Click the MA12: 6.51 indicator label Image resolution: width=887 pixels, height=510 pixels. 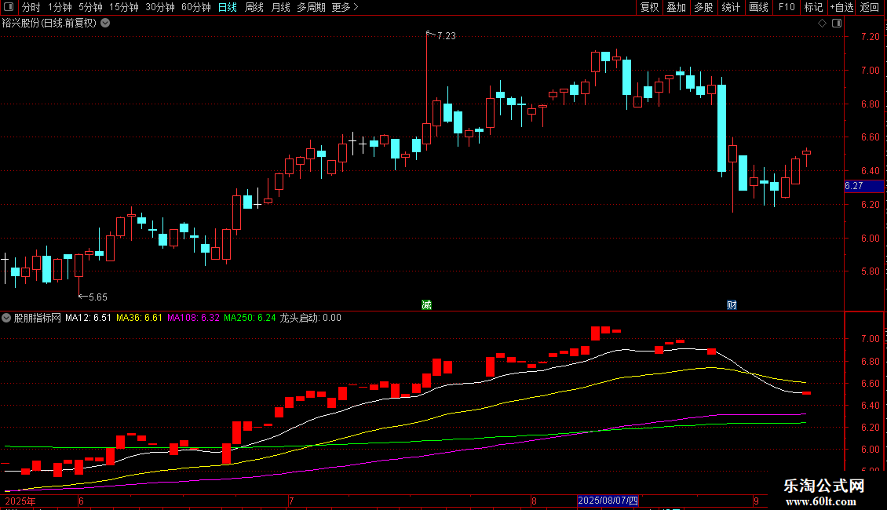click(x=88, y=318)
